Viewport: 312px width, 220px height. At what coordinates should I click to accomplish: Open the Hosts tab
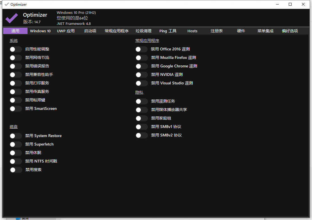click(192, 31)
